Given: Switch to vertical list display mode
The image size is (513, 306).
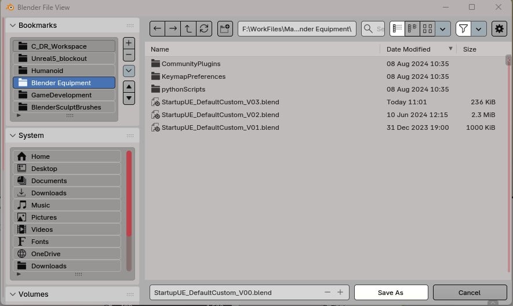Looking at the screenshot, I should 397,29.
